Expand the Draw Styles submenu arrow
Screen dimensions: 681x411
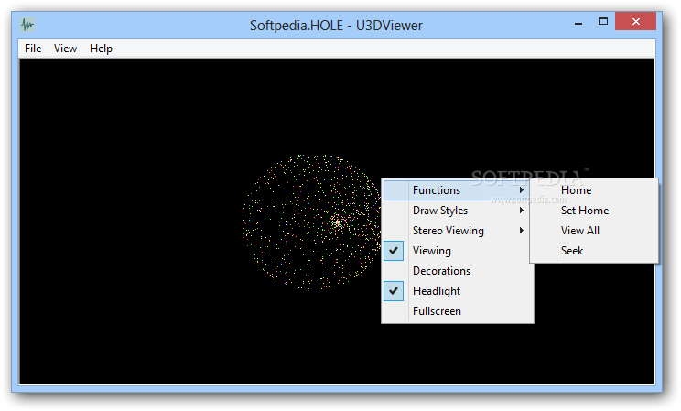522,211
